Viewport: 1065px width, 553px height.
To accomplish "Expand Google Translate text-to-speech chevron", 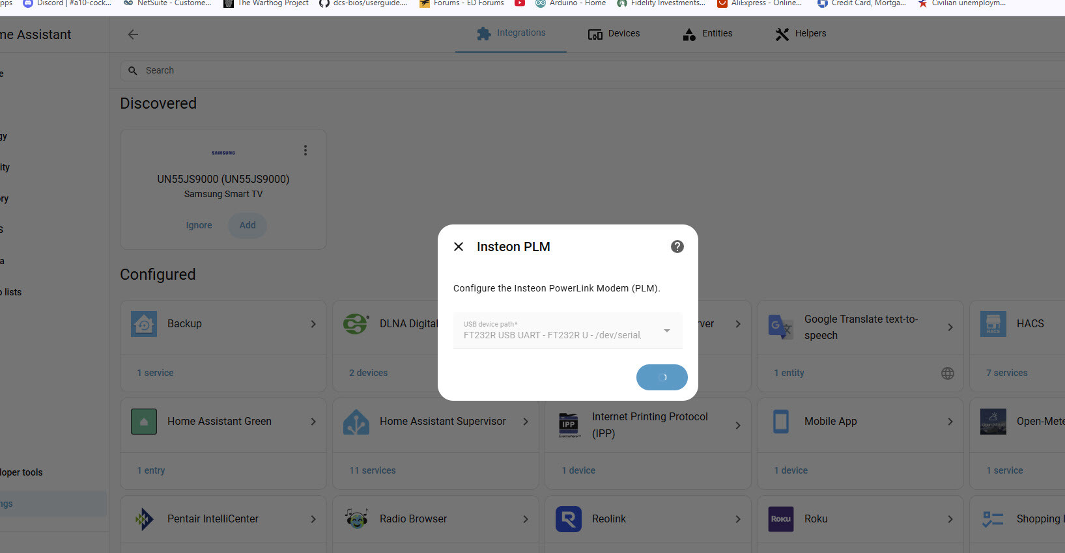I will point(950,327).
